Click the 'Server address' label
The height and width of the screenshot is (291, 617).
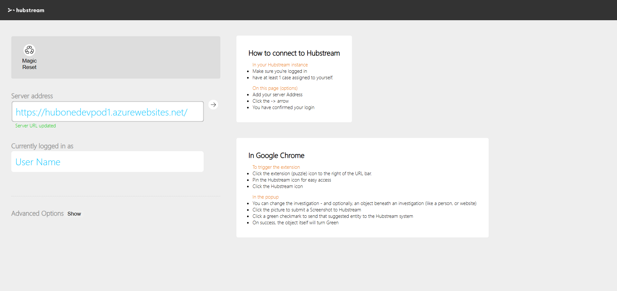(x=32, y=96)
